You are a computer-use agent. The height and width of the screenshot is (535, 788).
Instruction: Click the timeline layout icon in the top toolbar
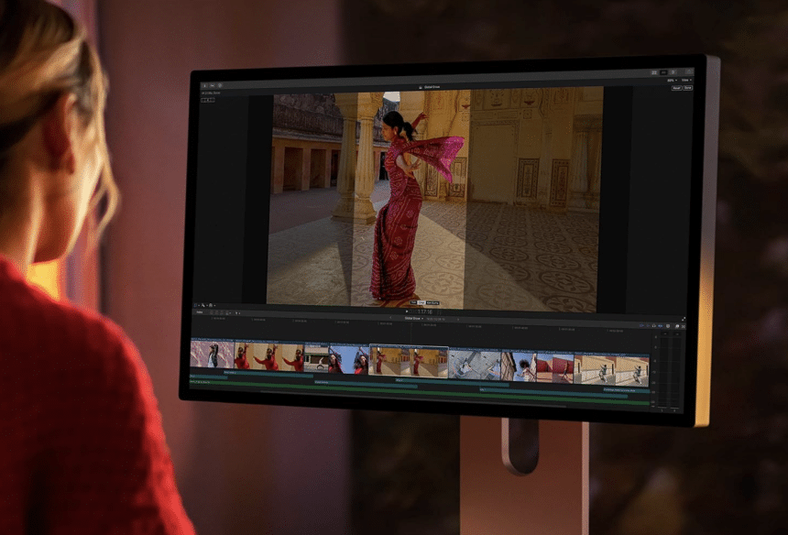coord(663,71)
